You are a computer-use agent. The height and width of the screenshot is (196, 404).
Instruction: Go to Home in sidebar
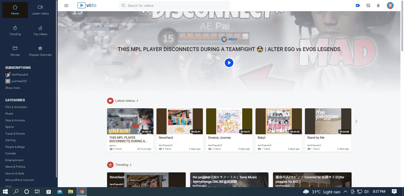pos(15,10)
